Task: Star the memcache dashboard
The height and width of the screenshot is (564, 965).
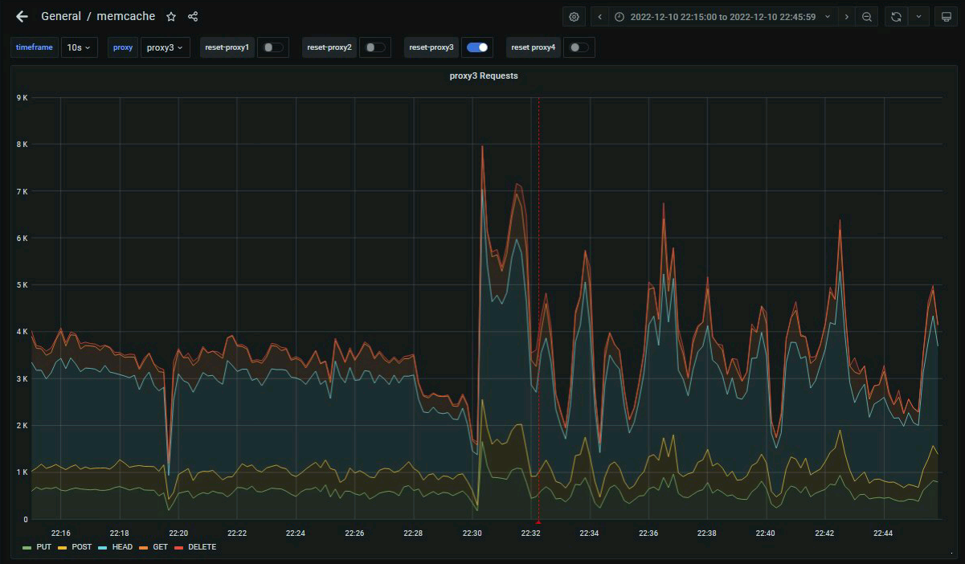Action: point(171,17)
